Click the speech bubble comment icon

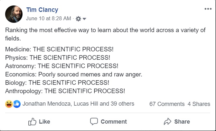[94, 121]
